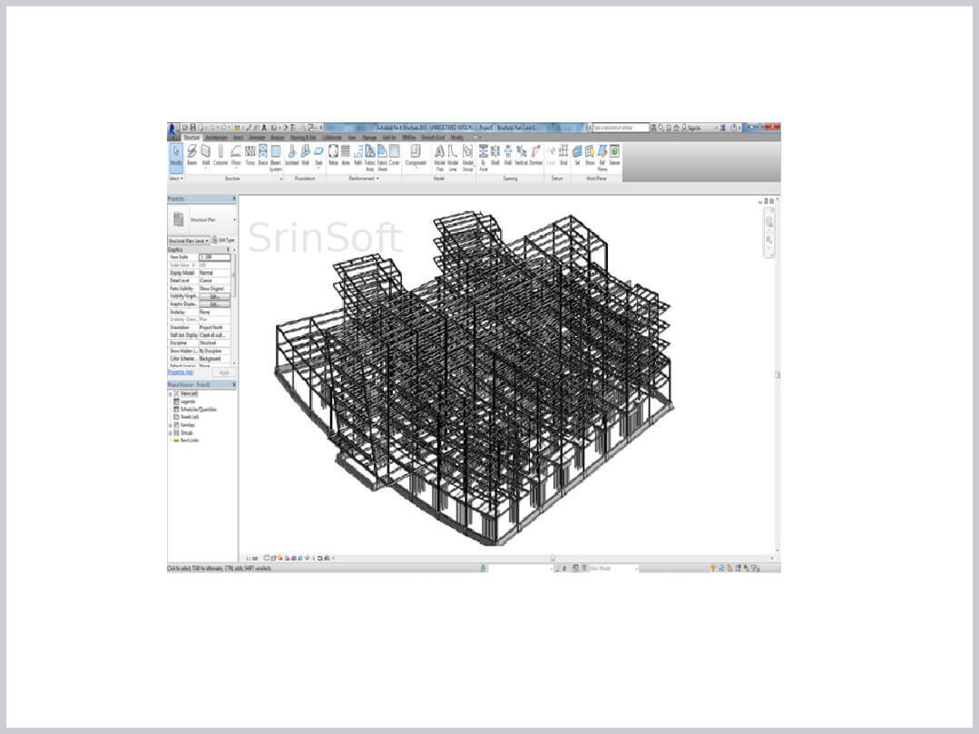Select the By Face opening tool
Screen dimensions: 979x734
[x=484, y=158]
